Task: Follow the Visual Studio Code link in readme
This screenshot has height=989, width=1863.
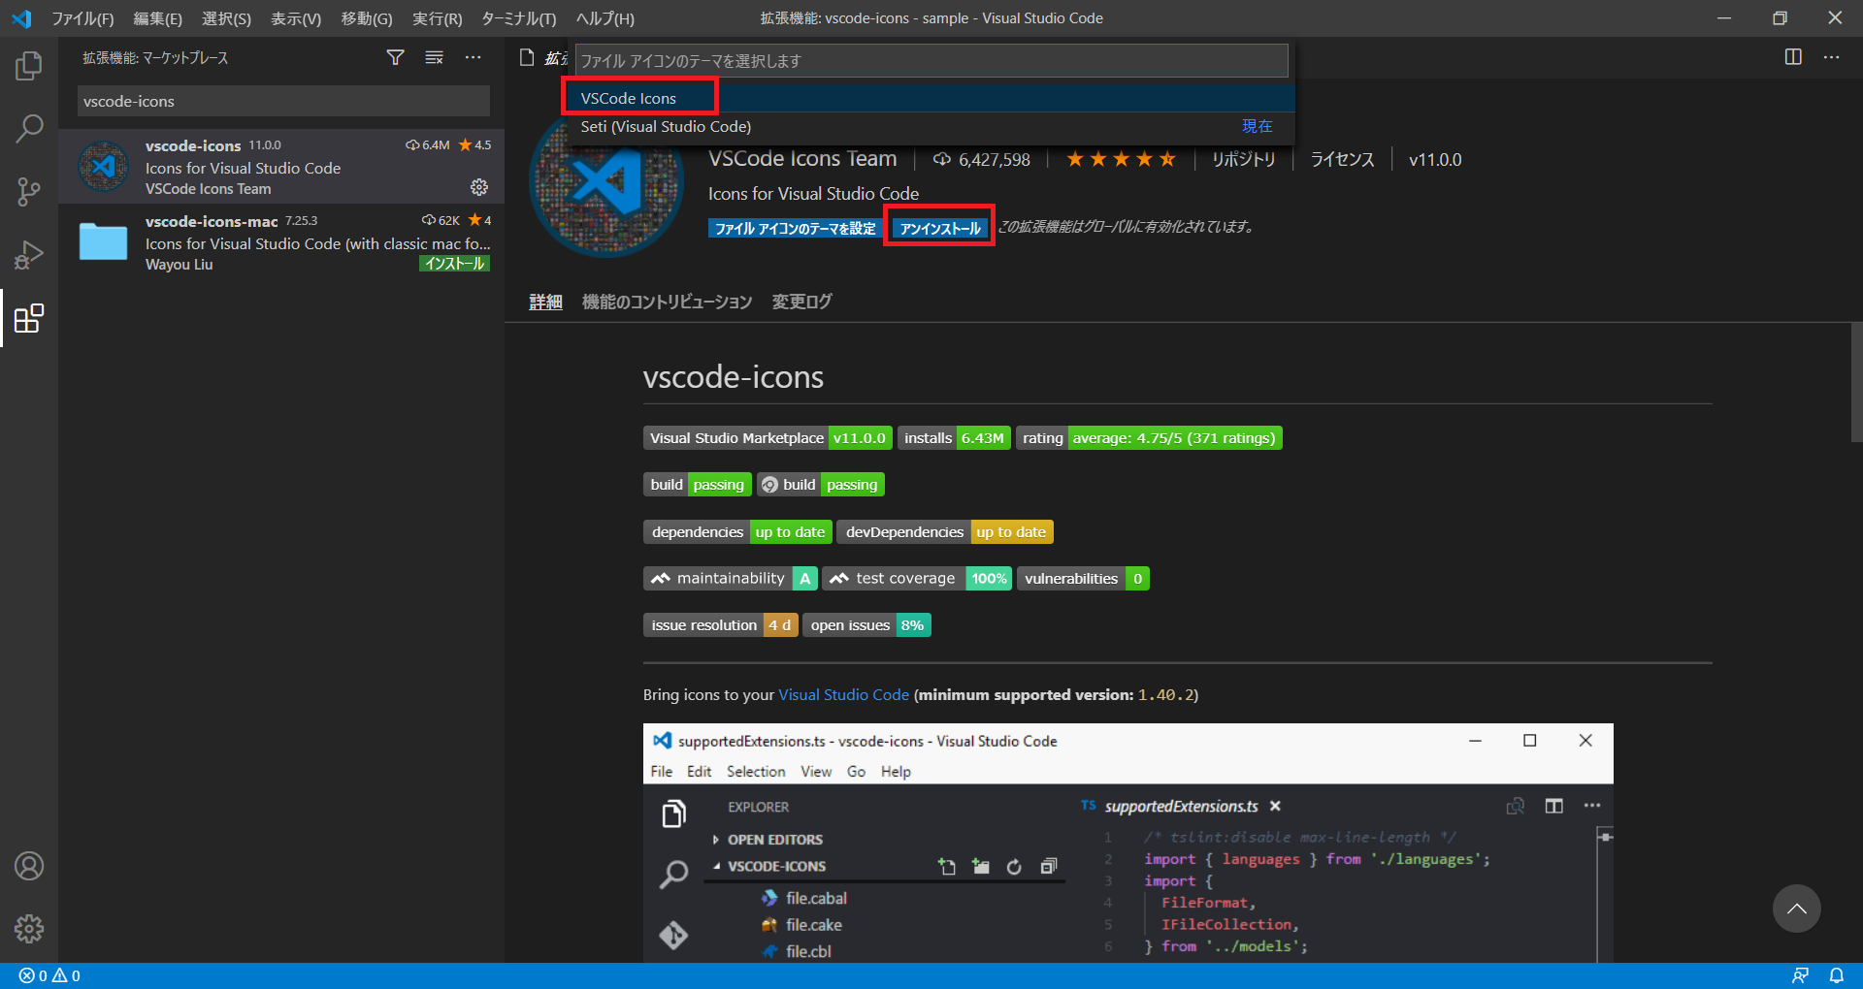Action: pos(843,694)
